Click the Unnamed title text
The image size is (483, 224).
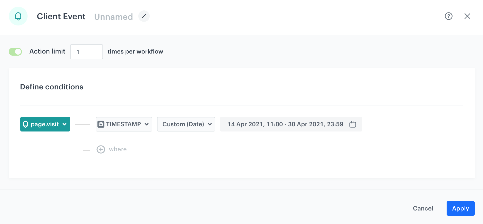(113, 17)
